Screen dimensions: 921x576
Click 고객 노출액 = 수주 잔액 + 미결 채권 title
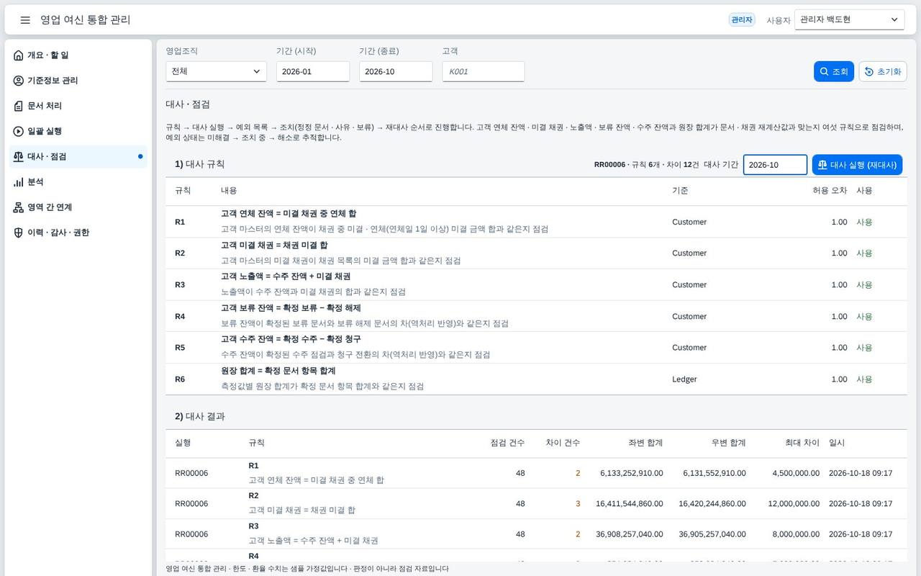286,276
